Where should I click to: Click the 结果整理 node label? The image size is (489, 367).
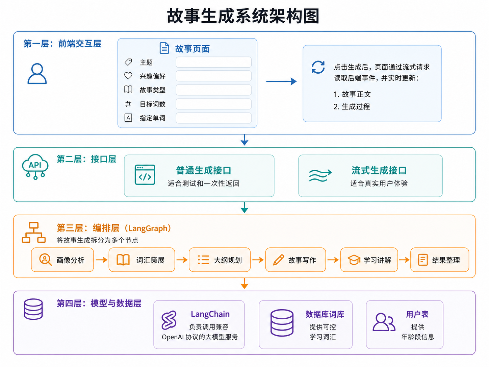click(x=446, y=260)
